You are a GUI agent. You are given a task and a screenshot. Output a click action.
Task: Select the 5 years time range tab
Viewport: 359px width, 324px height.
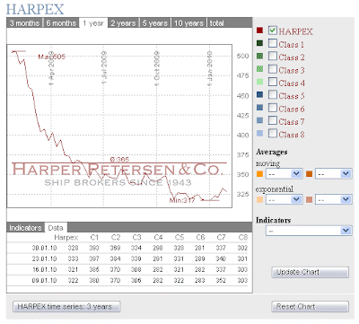point(154,23)
